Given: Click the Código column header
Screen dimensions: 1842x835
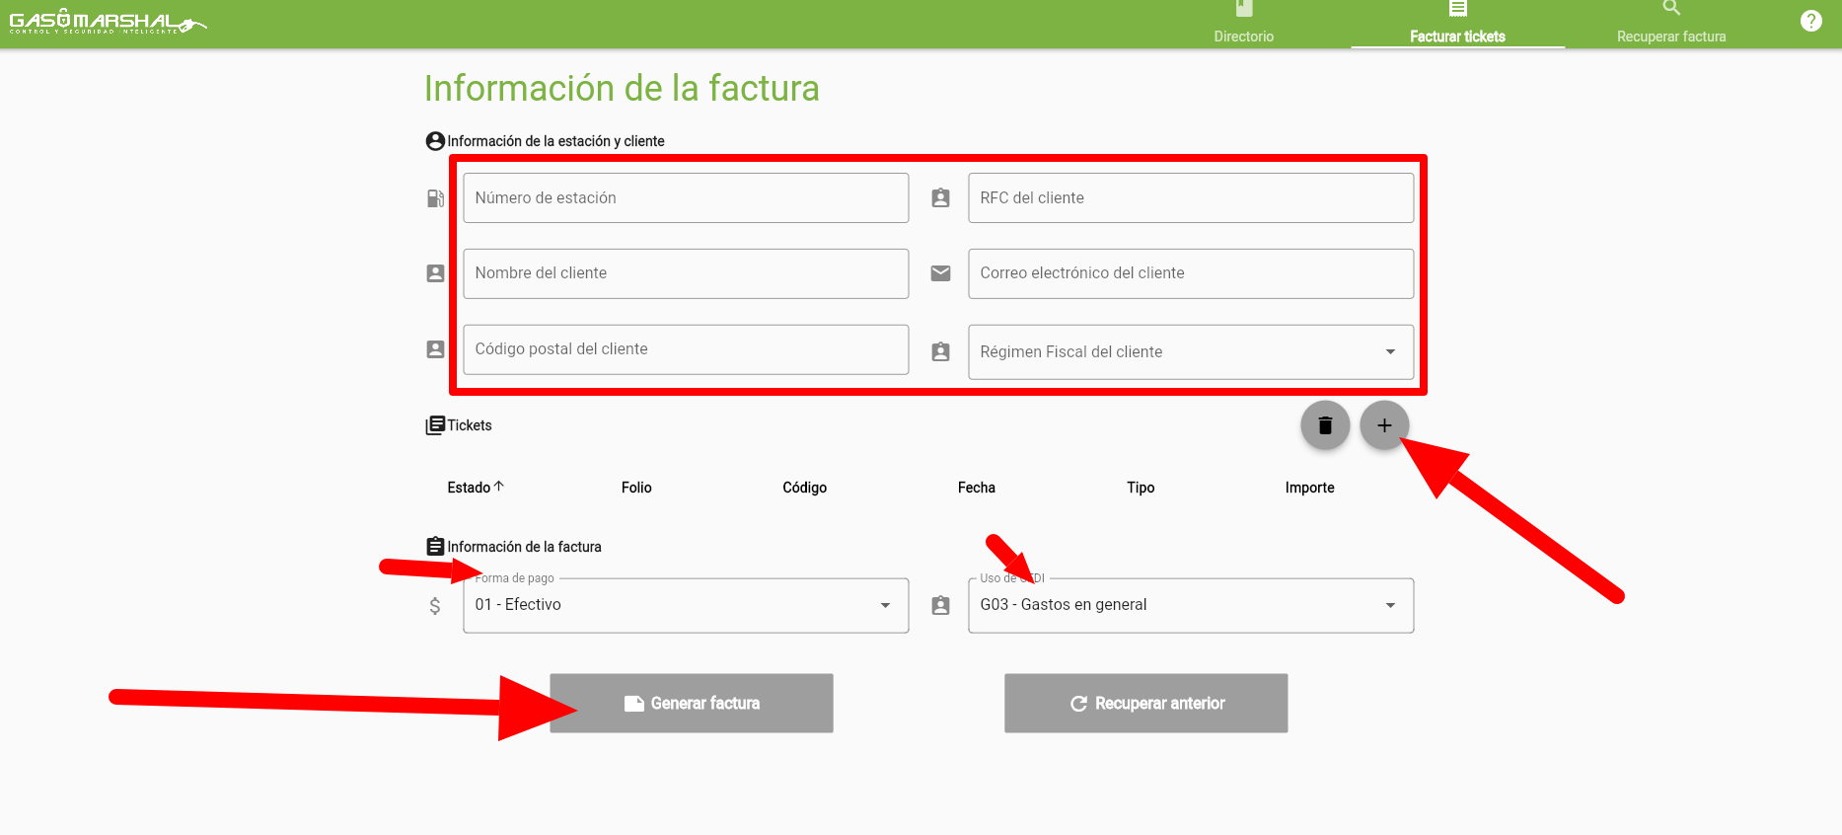Looking at the screenshot, I should (805, 488).
